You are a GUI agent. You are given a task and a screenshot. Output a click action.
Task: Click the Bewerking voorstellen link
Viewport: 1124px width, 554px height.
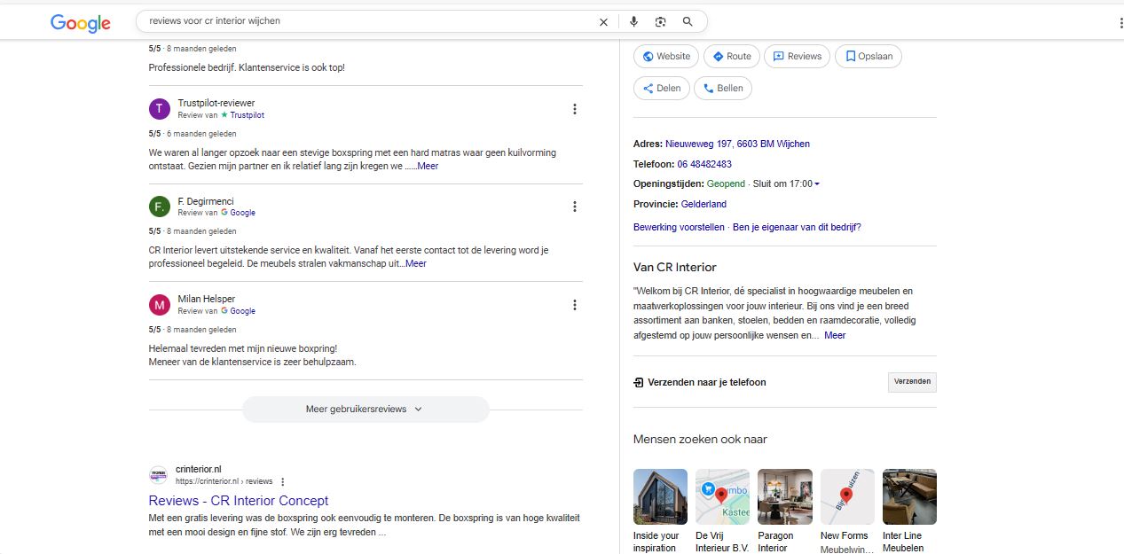click(679, 226)
